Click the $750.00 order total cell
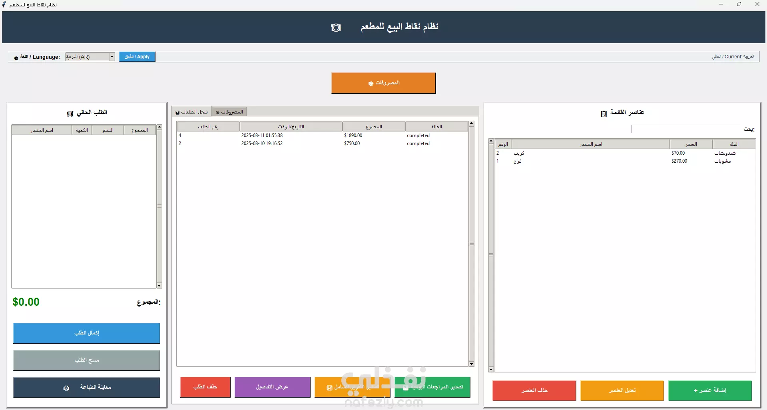The image size is (767, 410). click(x=352, y=143)
